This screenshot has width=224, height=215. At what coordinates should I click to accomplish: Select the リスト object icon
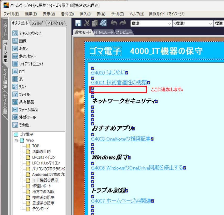point(15,87)
